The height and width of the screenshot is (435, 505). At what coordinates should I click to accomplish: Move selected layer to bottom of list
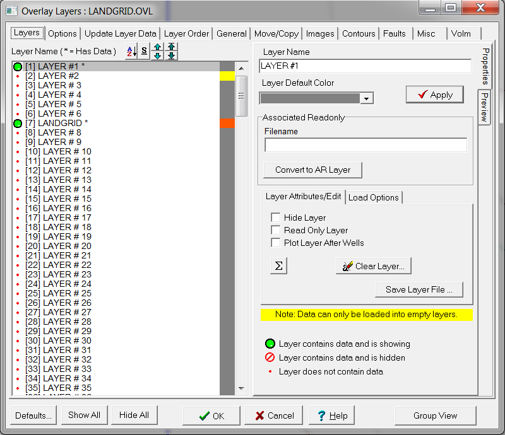pyautogui.click(x=171, y=55)
